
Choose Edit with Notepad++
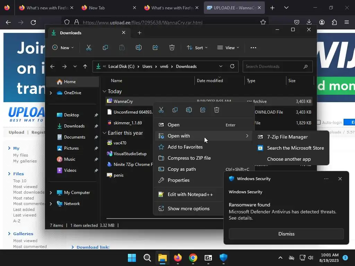tap(189, 195)
